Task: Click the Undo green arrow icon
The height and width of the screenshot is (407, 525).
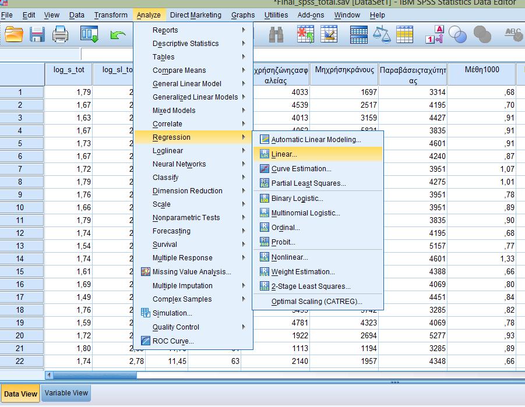Action: pos(118,34)
